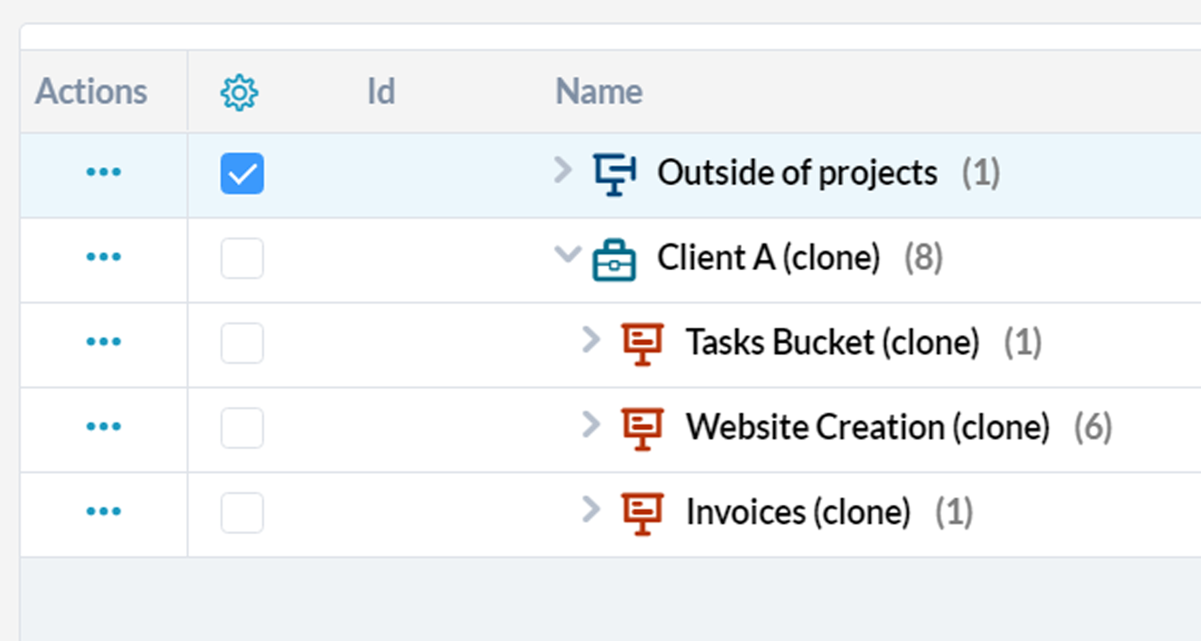Expand the Outside of projects row
Viewport: 1201px width, 641px height.
pyautogui.click(x=563, y=170)
